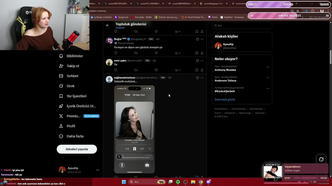Open the Kariyer.net bookmark
332x186 pixels.
121,17
